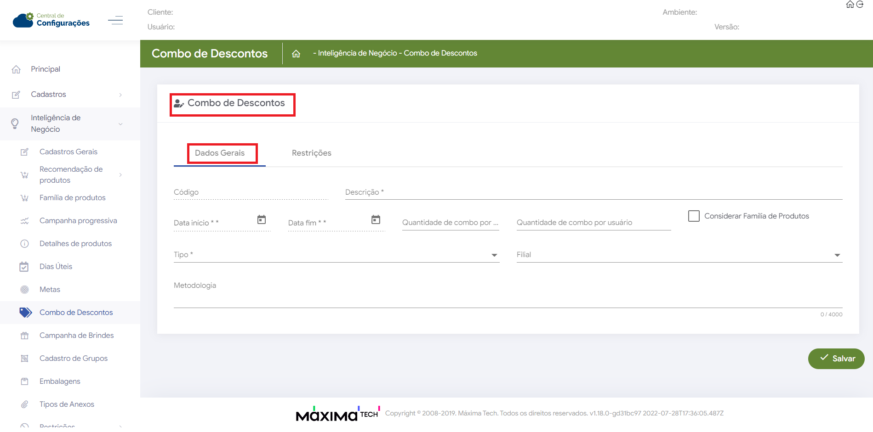Click the logout icon in the top-right corner
873x432 pixels.
[x=860, y=5]
